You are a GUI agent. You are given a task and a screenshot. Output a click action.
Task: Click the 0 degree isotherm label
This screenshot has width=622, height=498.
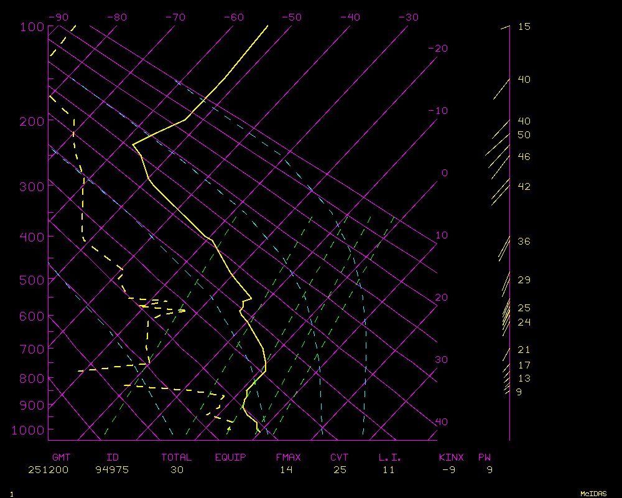pyautogui.click(x=444, y=173)
